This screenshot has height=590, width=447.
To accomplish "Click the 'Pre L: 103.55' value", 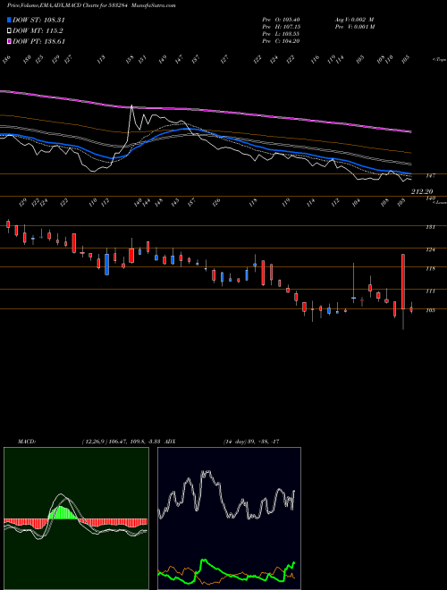I will click(x=281, y=34).
